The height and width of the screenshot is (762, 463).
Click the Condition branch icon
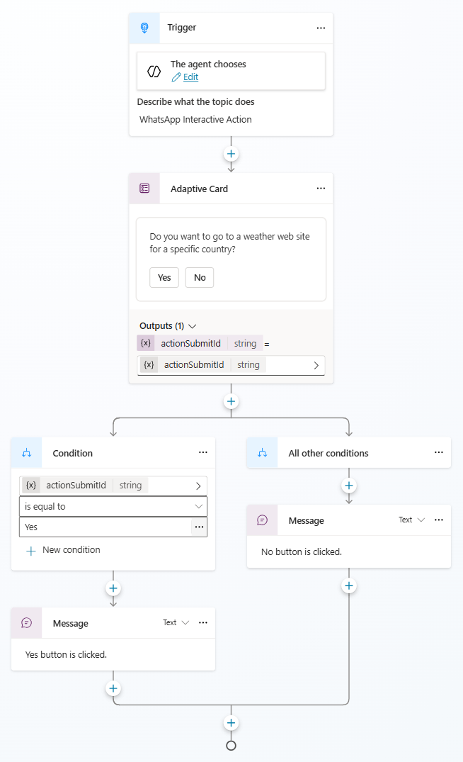tap(26, 452)
